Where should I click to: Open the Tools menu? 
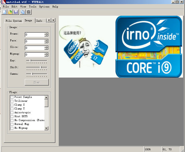(32, 7)
